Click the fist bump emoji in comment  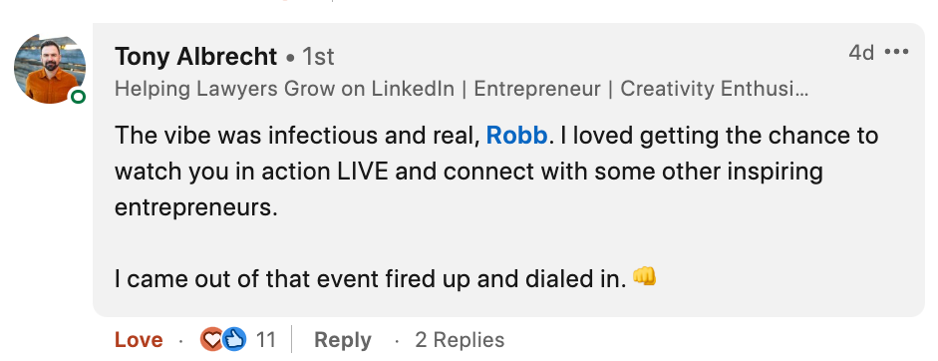coord(644,276)
